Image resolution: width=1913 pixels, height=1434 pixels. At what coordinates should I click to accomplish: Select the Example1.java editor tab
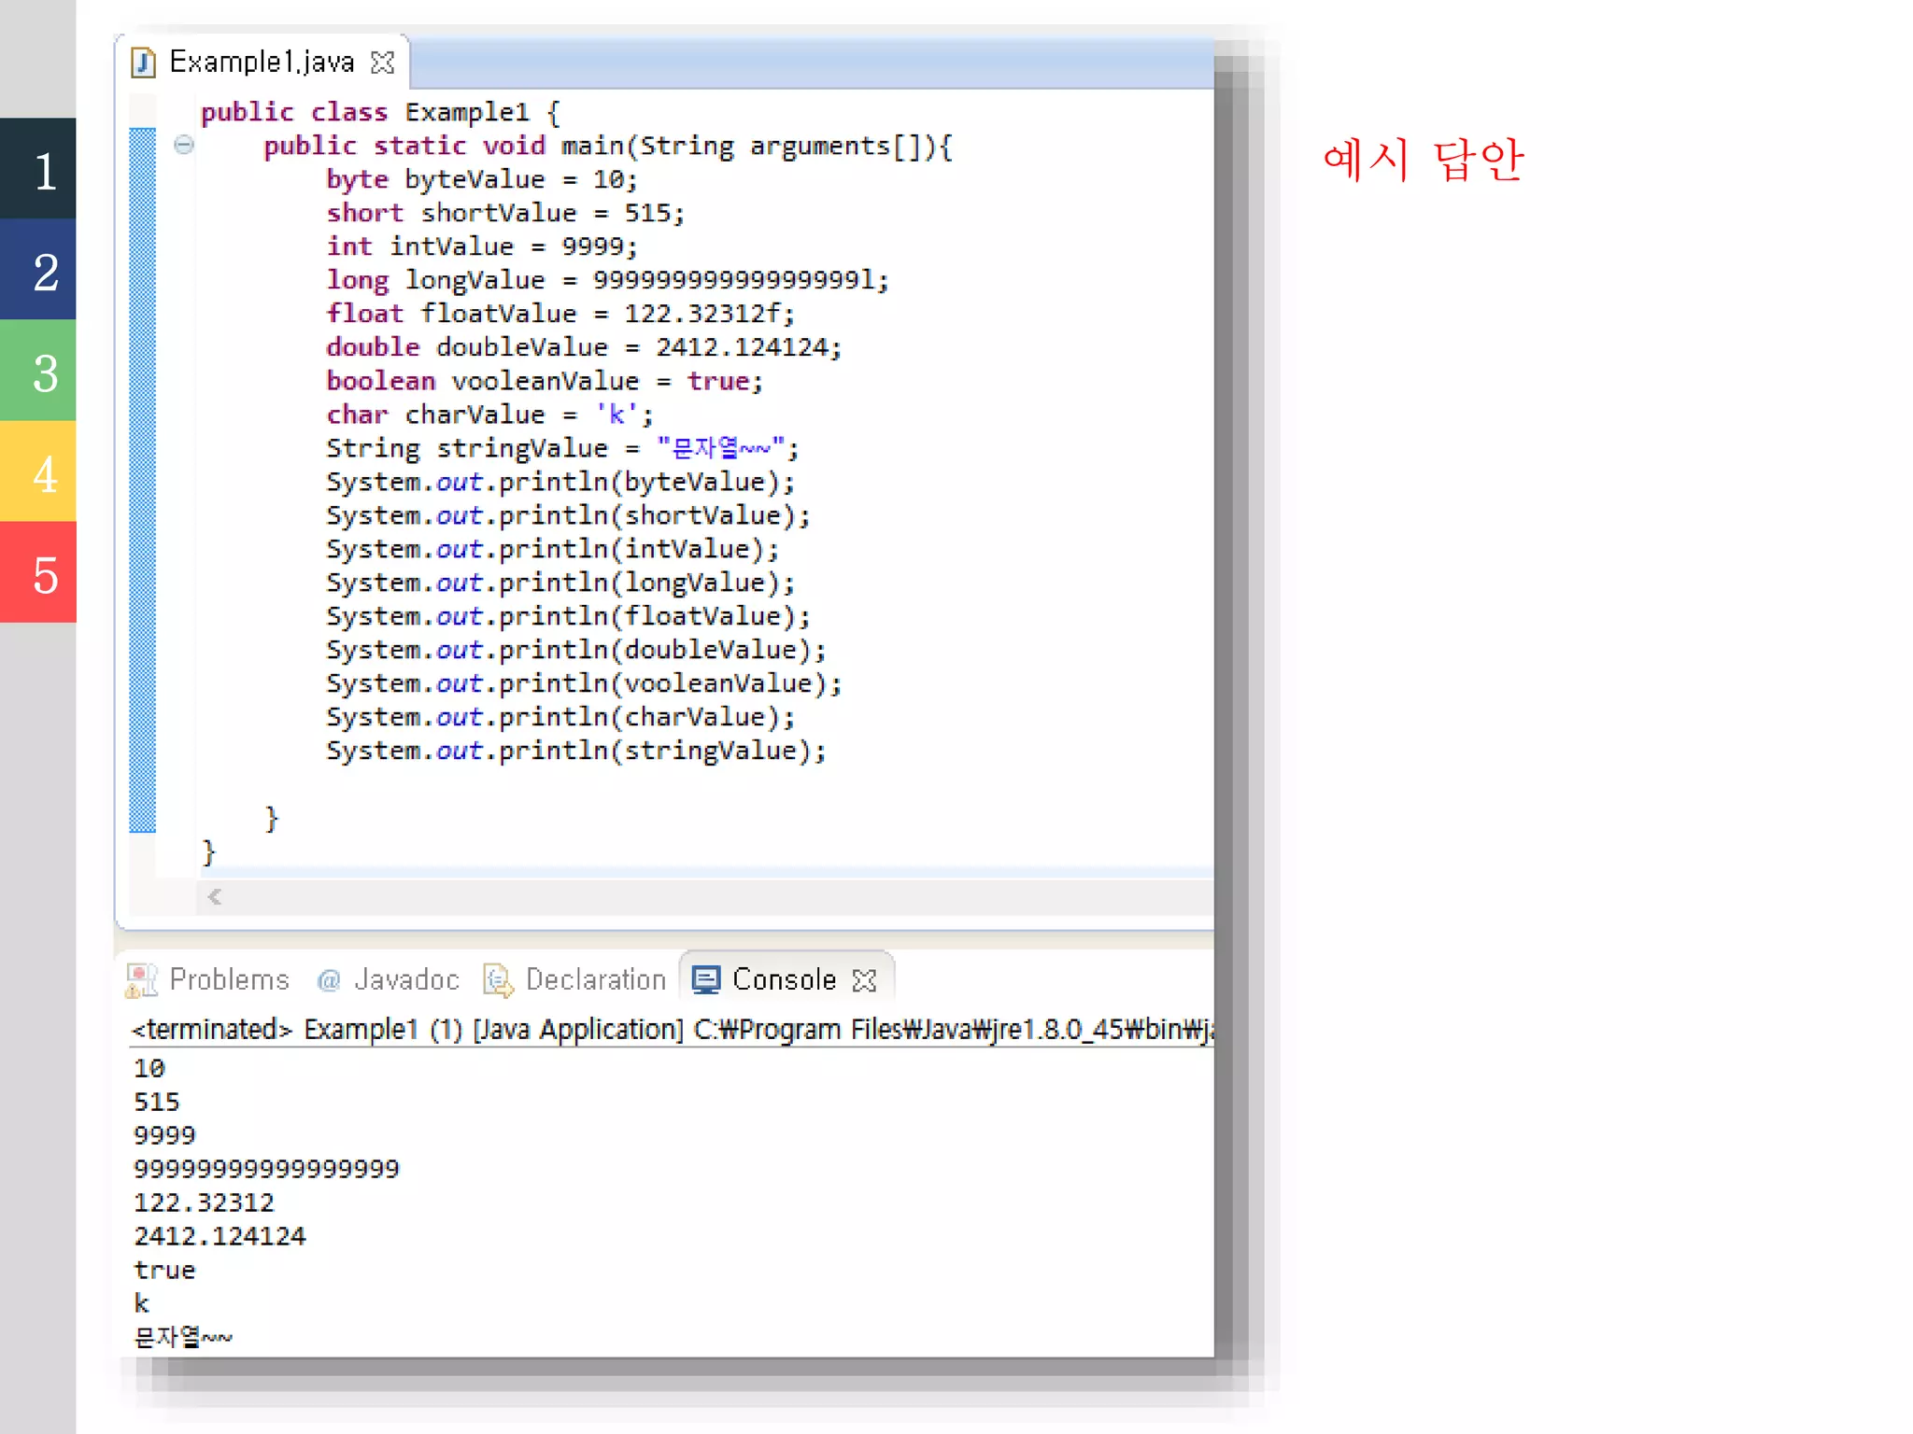coord(262,63)
